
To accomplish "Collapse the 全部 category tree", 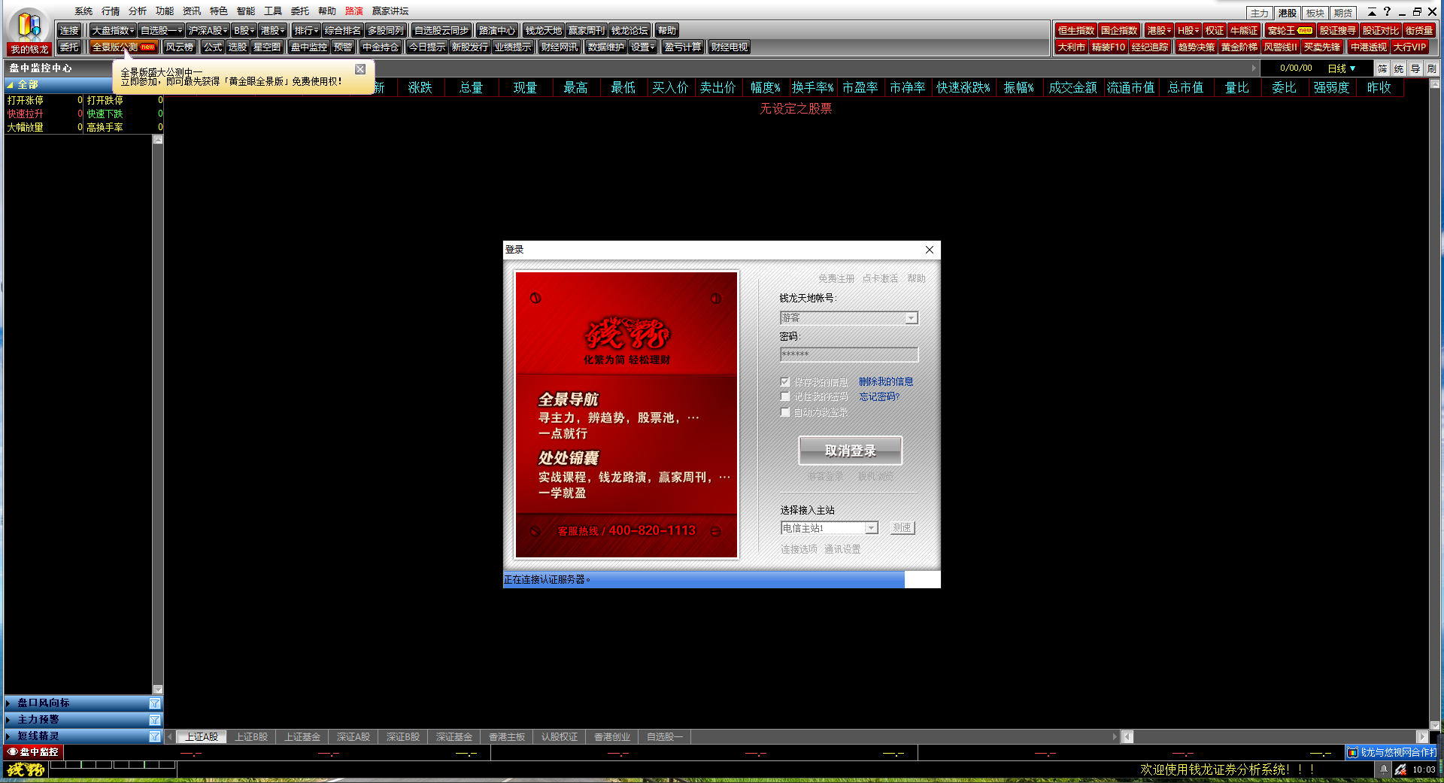I will [x=10, y=85].
